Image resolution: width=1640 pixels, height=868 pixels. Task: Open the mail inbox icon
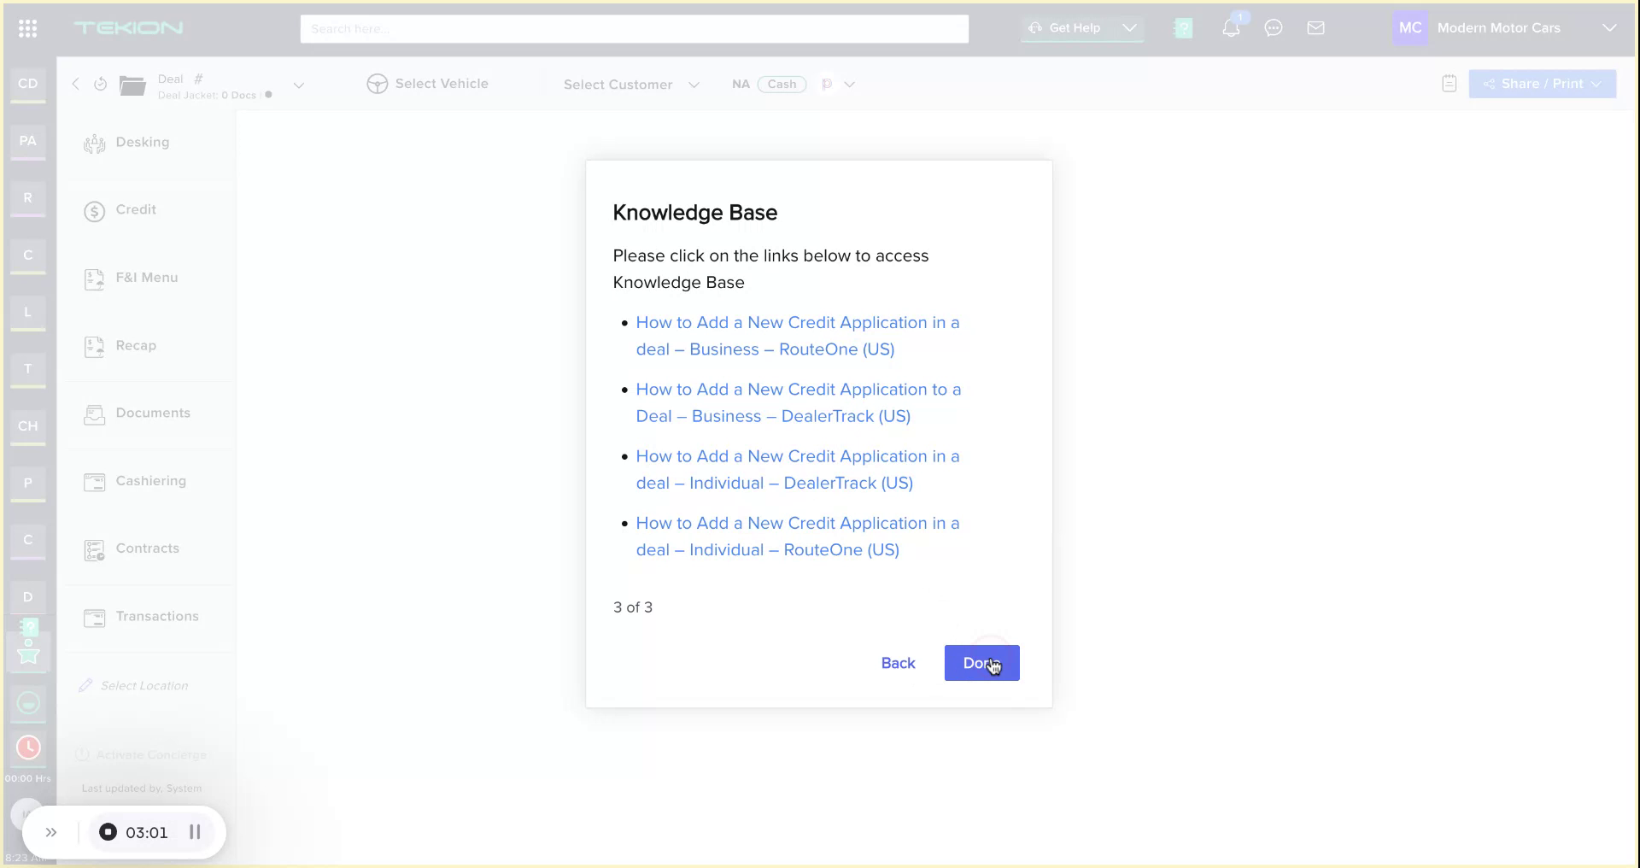coord(1316,28)
